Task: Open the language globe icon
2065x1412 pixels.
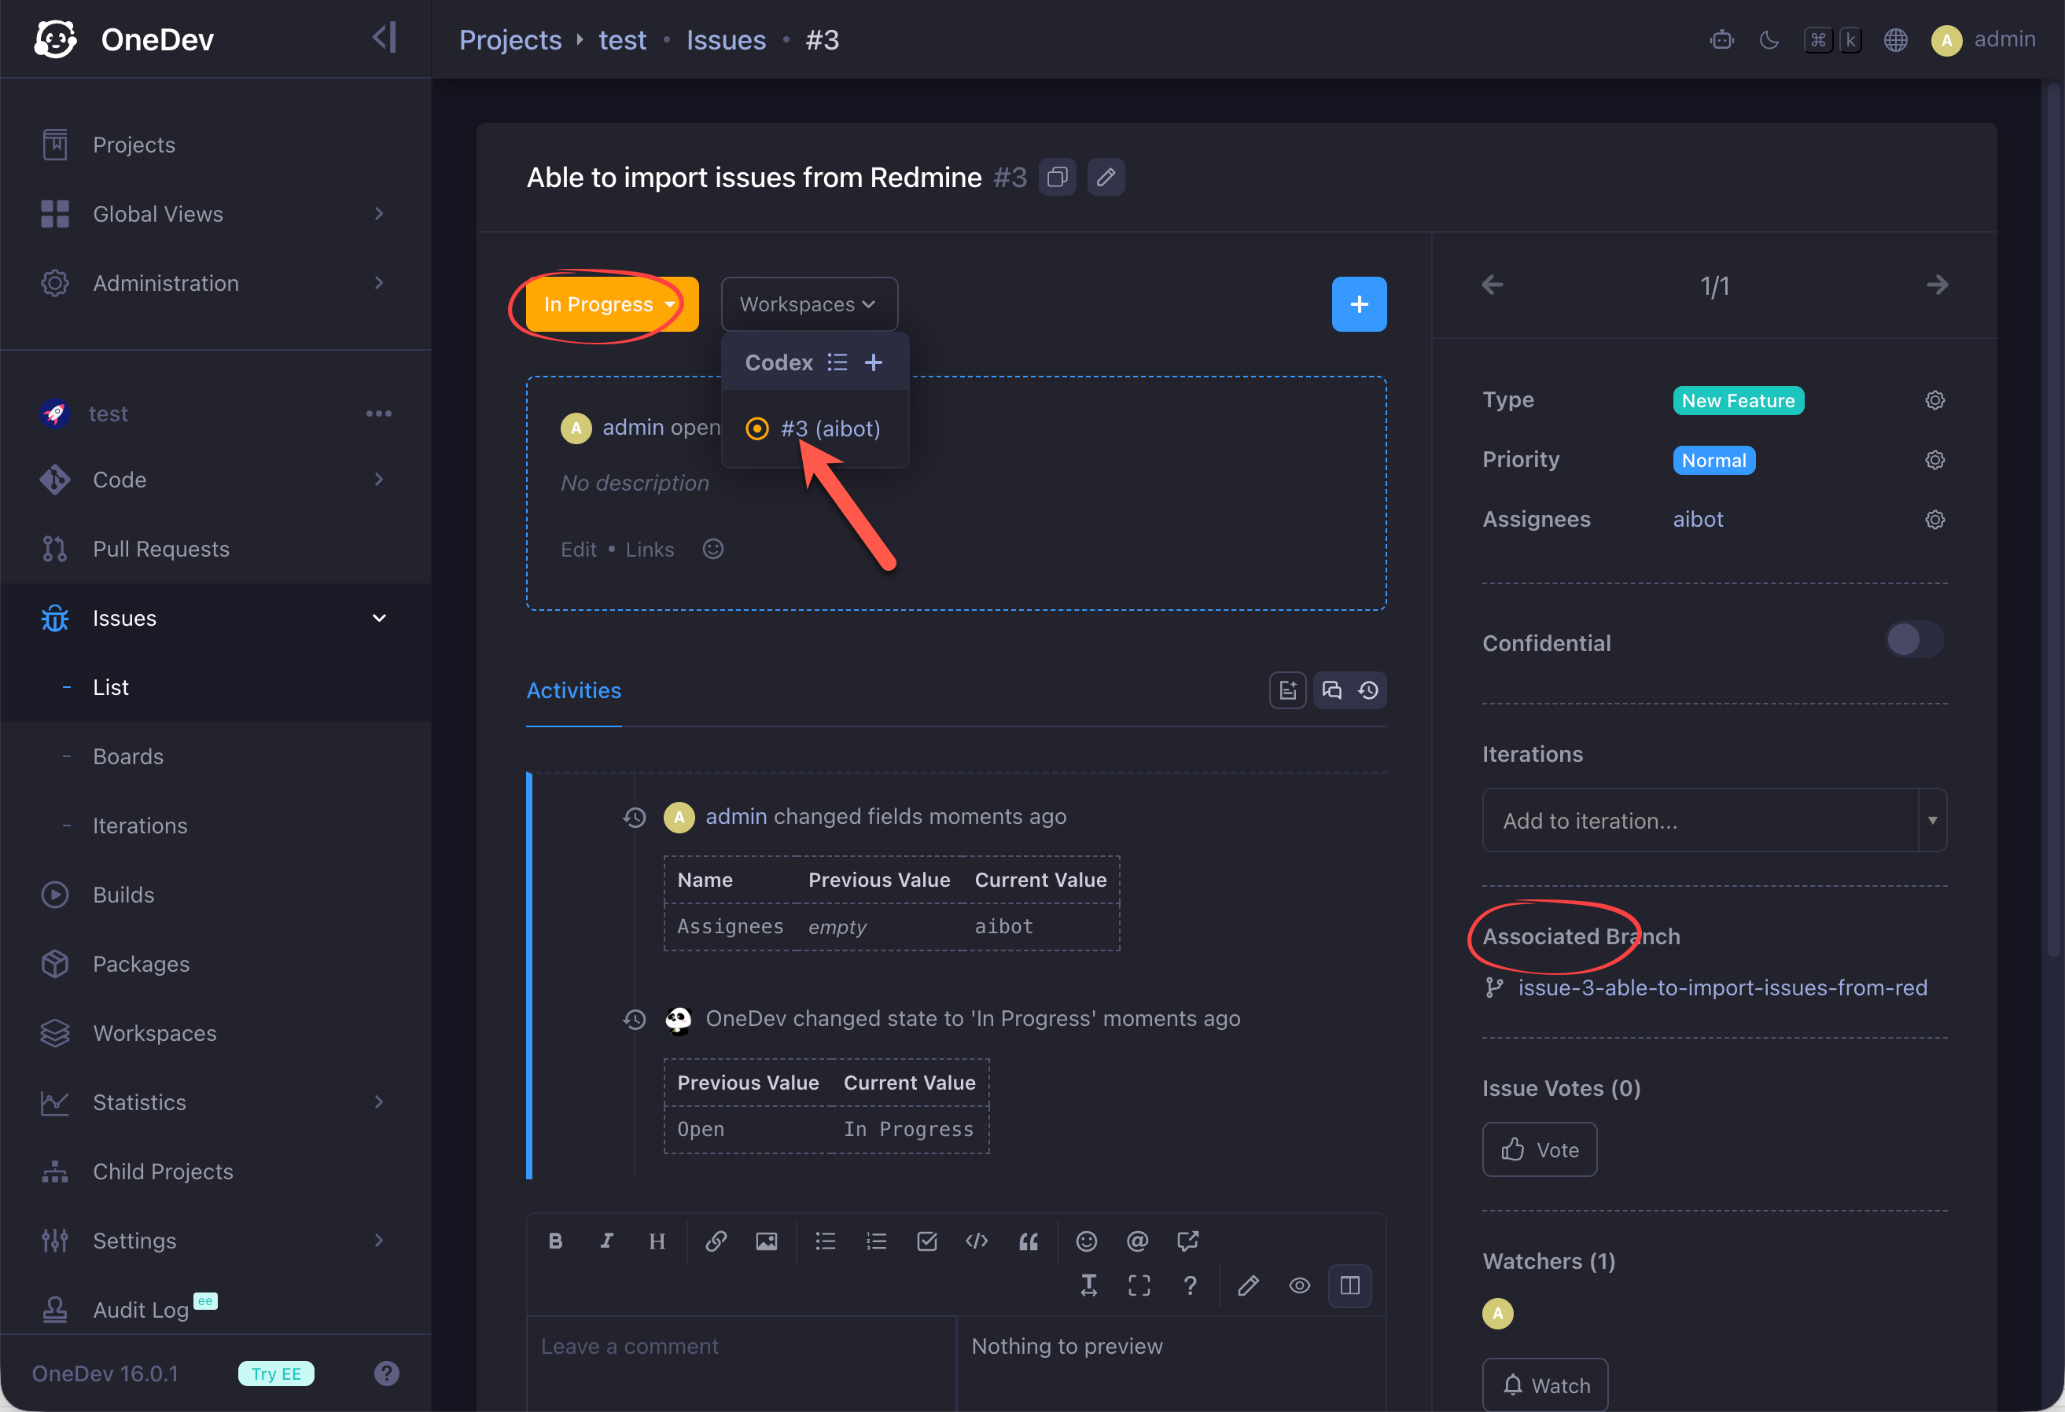Action: coord(1894,39)
